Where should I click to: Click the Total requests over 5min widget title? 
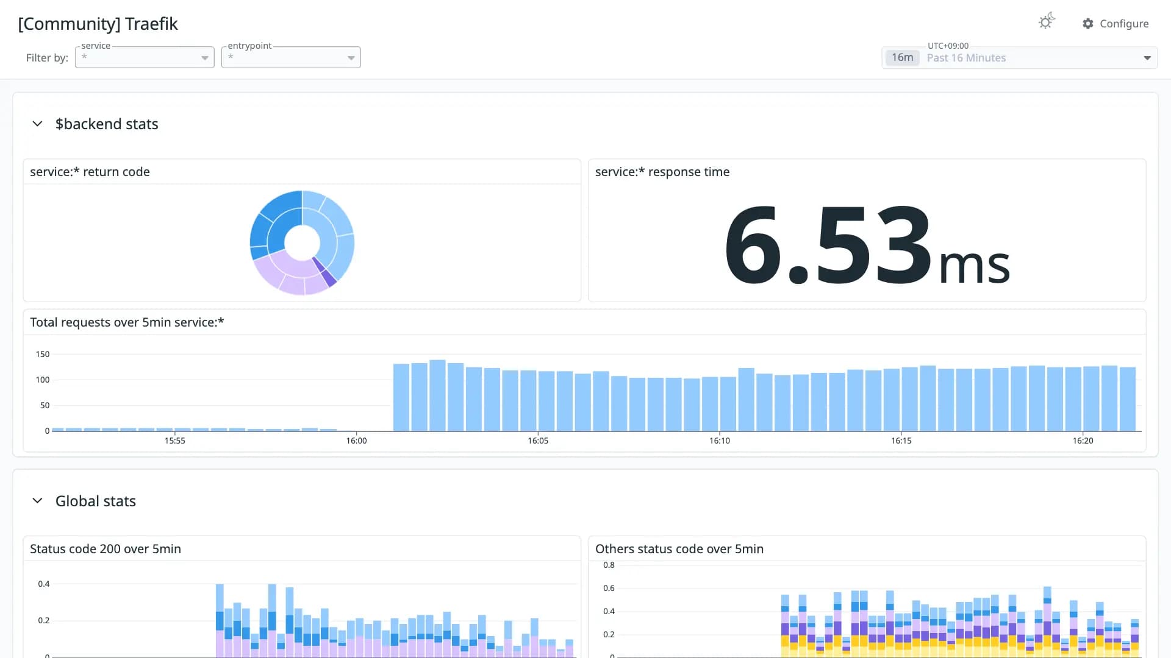tap(127, 322)
